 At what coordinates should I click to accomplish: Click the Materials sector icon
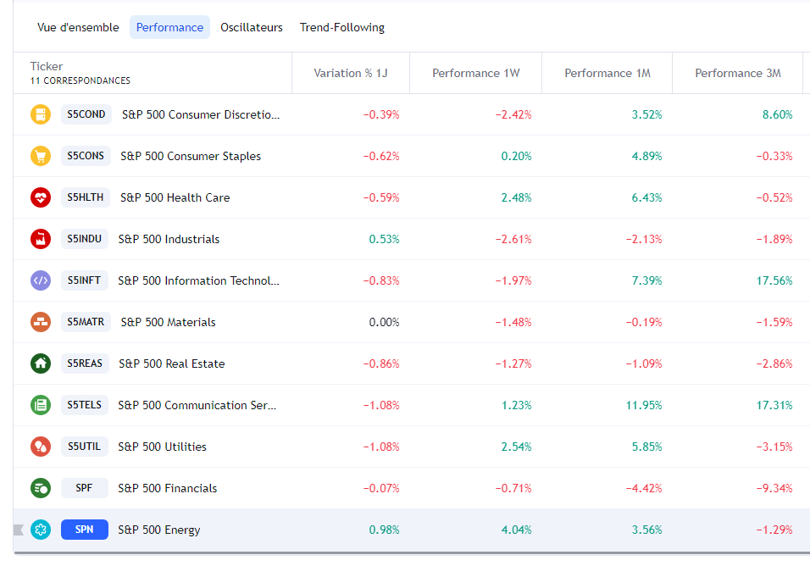(x=41, y=322)
